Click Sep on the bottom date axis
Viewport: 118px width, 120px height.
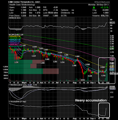(x=92, y=118)
